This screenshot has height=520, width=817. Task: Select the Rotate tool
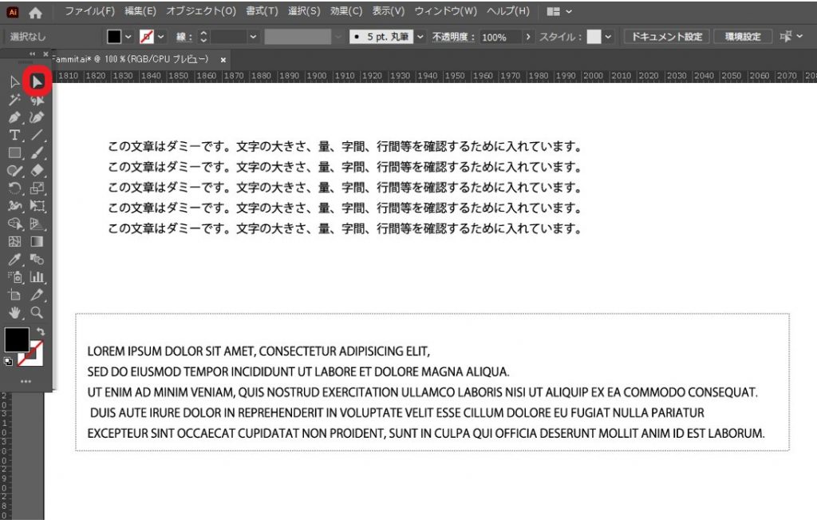(x=14, y=189)
